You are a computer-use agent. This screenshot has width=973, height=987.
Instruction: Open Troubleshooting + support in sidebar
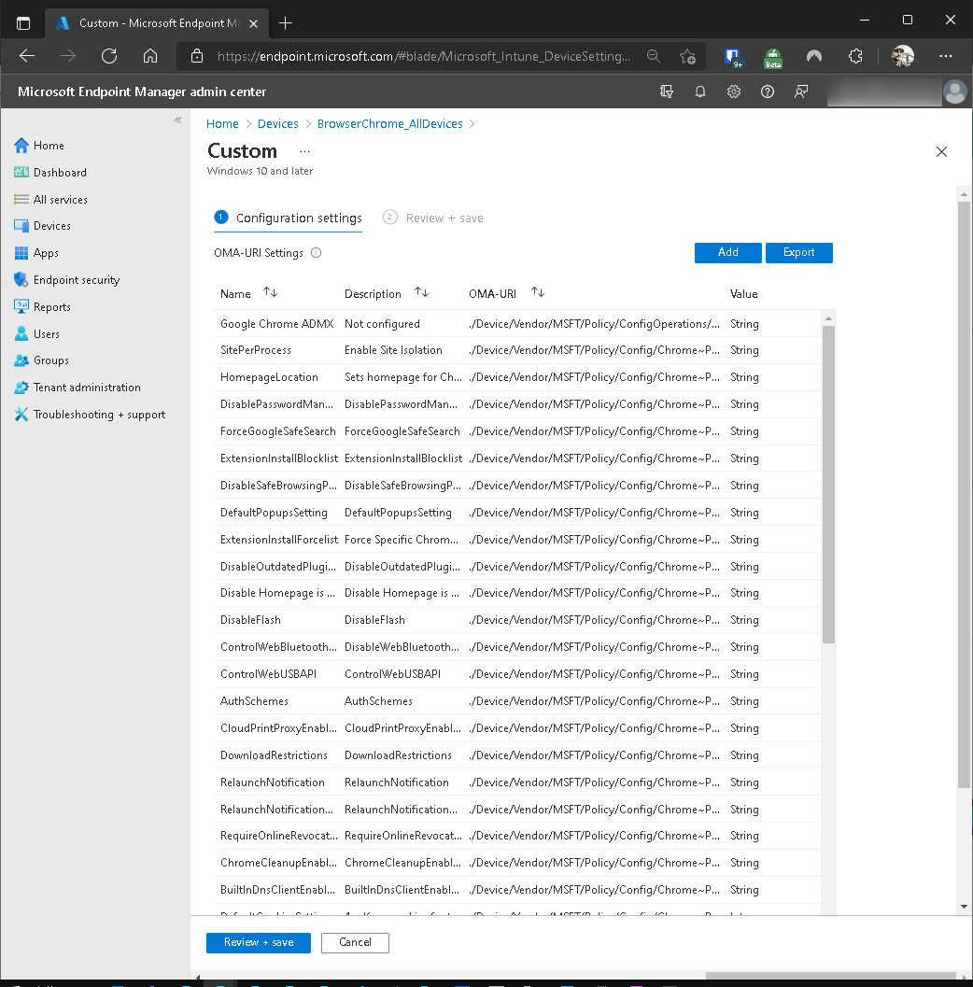[90, 415]
